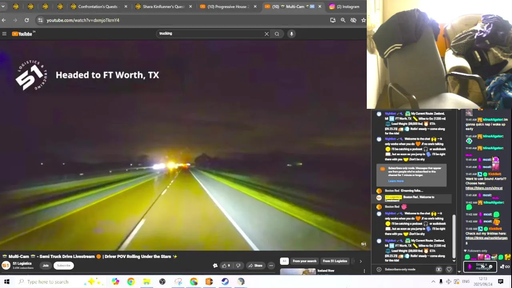
Task: Click the 51 Logistics channel name
Action: pos(22,264)
